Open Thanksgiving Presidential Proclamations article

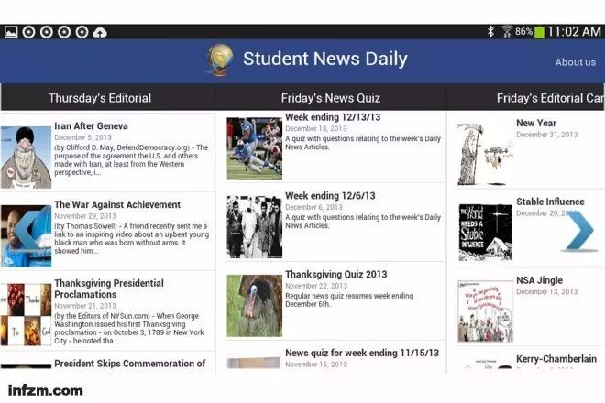[x=107, y=310]
